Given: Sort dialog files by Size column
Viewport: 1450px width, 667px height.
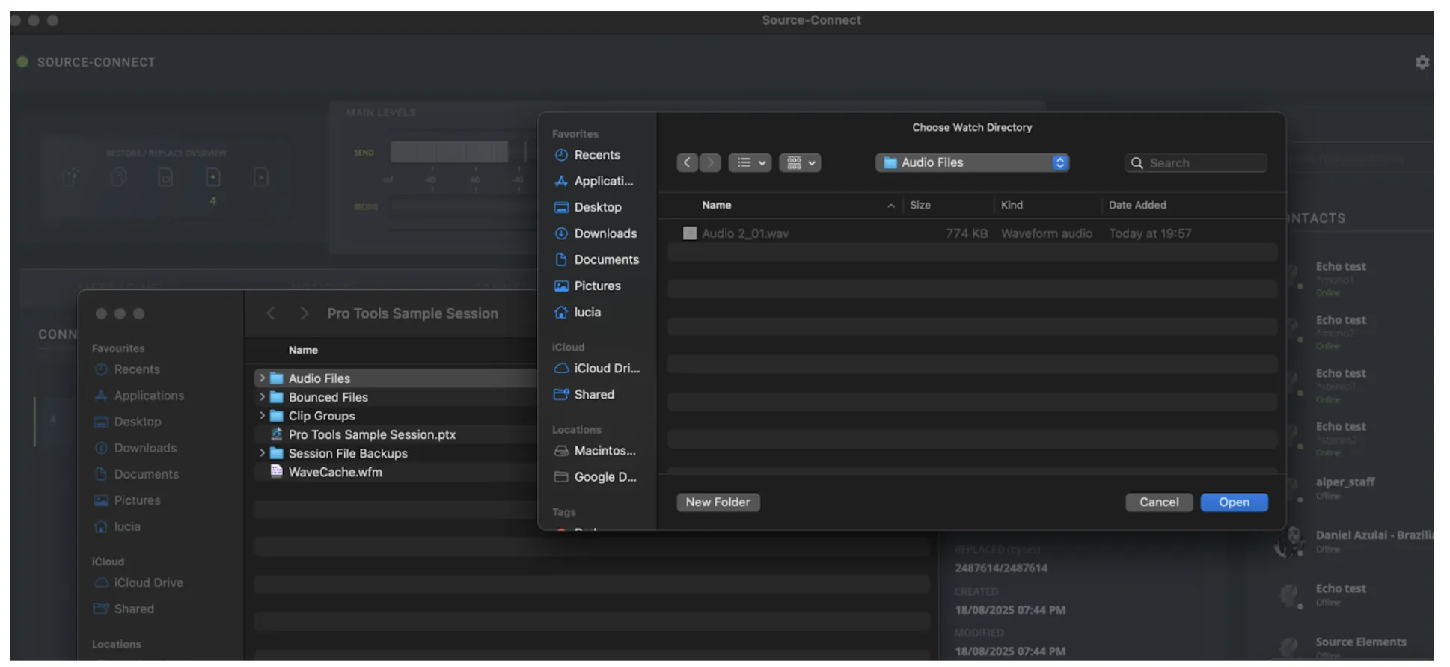Looking at the screenshot, I should [x=920, y=205].
